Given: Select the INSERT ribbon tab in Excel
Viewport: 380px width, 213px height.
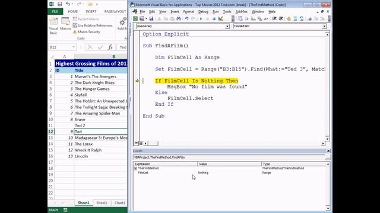Looking at the screenshot, I should tap(91, 11).
